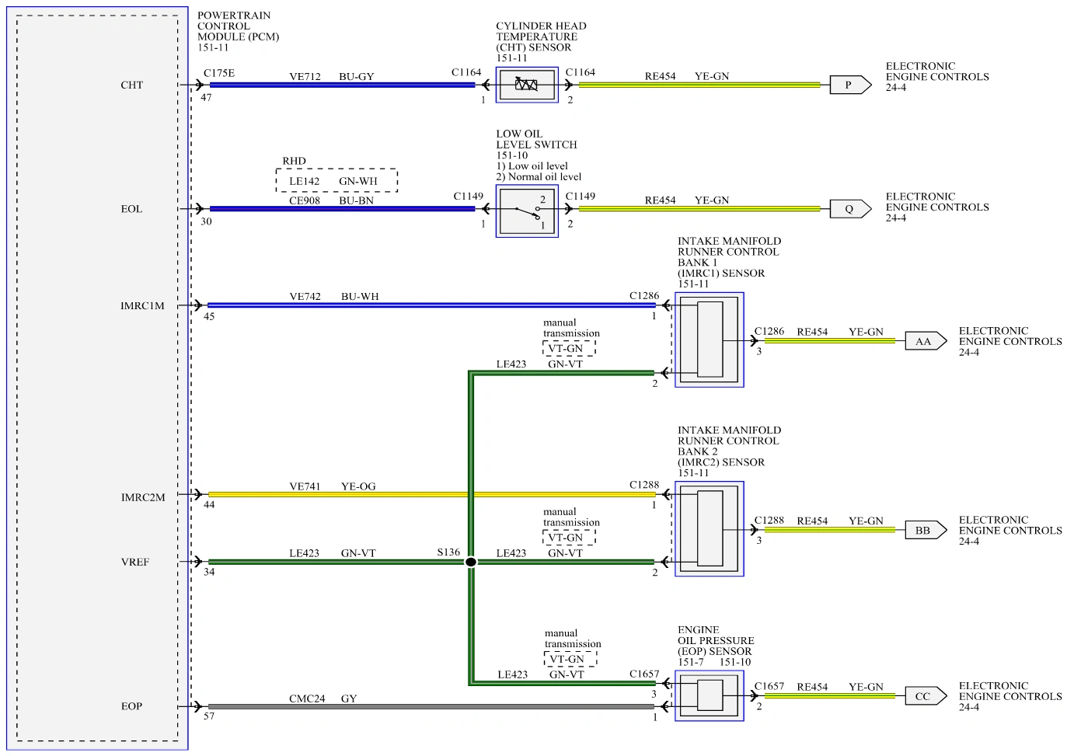1067x756 pixels.
Task: Select the VREF pin label in PCM
Action: (x=135, y=562)
